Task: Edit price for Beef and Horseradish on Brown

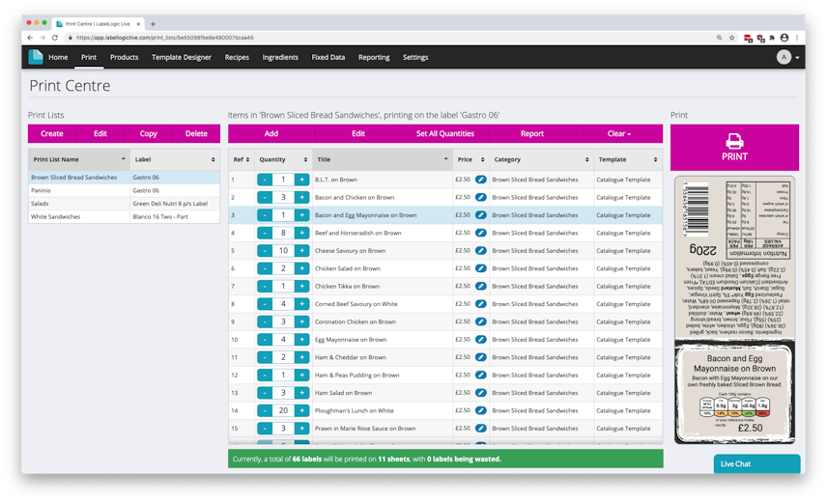Action: coord(480,233)
